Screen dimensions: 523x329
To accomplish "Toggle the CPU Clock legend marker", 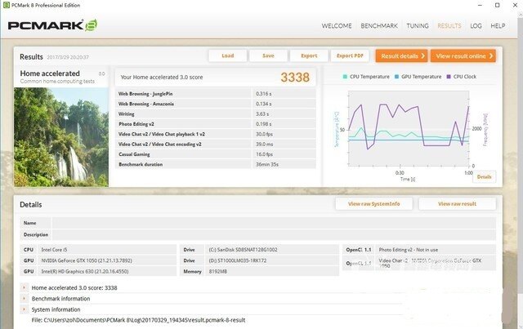I will coord(449,76).
